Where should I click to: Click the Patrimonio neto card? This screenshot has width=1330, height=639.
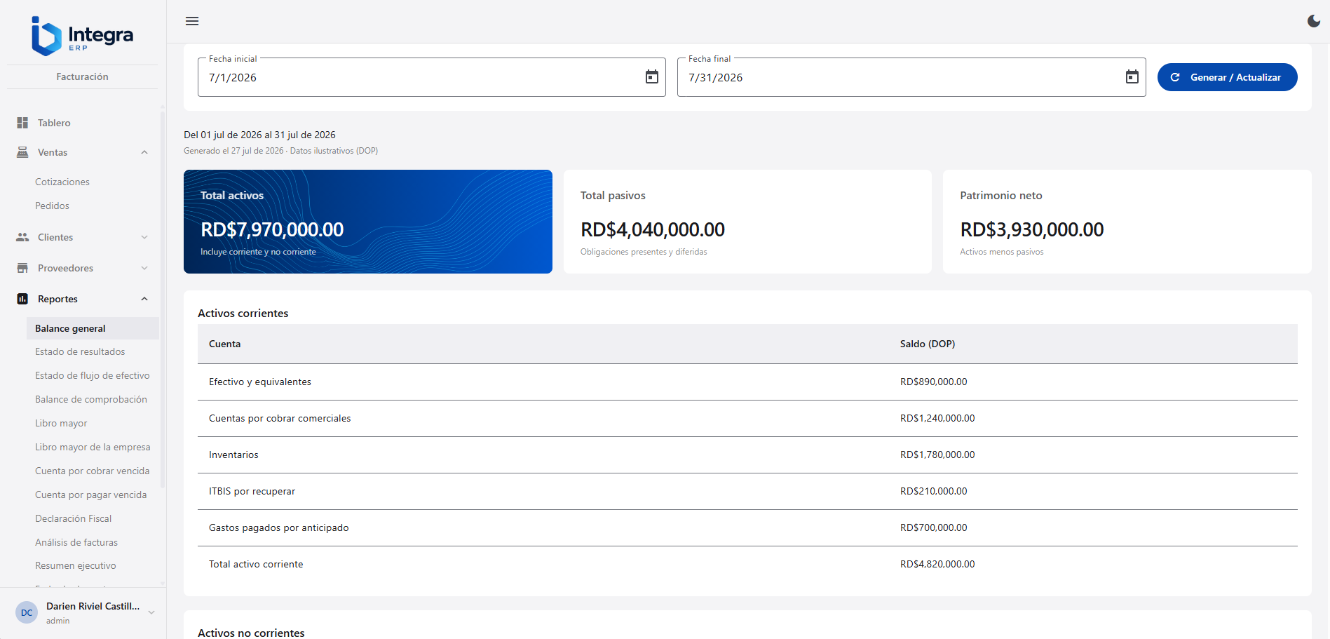coord(1127,222)
